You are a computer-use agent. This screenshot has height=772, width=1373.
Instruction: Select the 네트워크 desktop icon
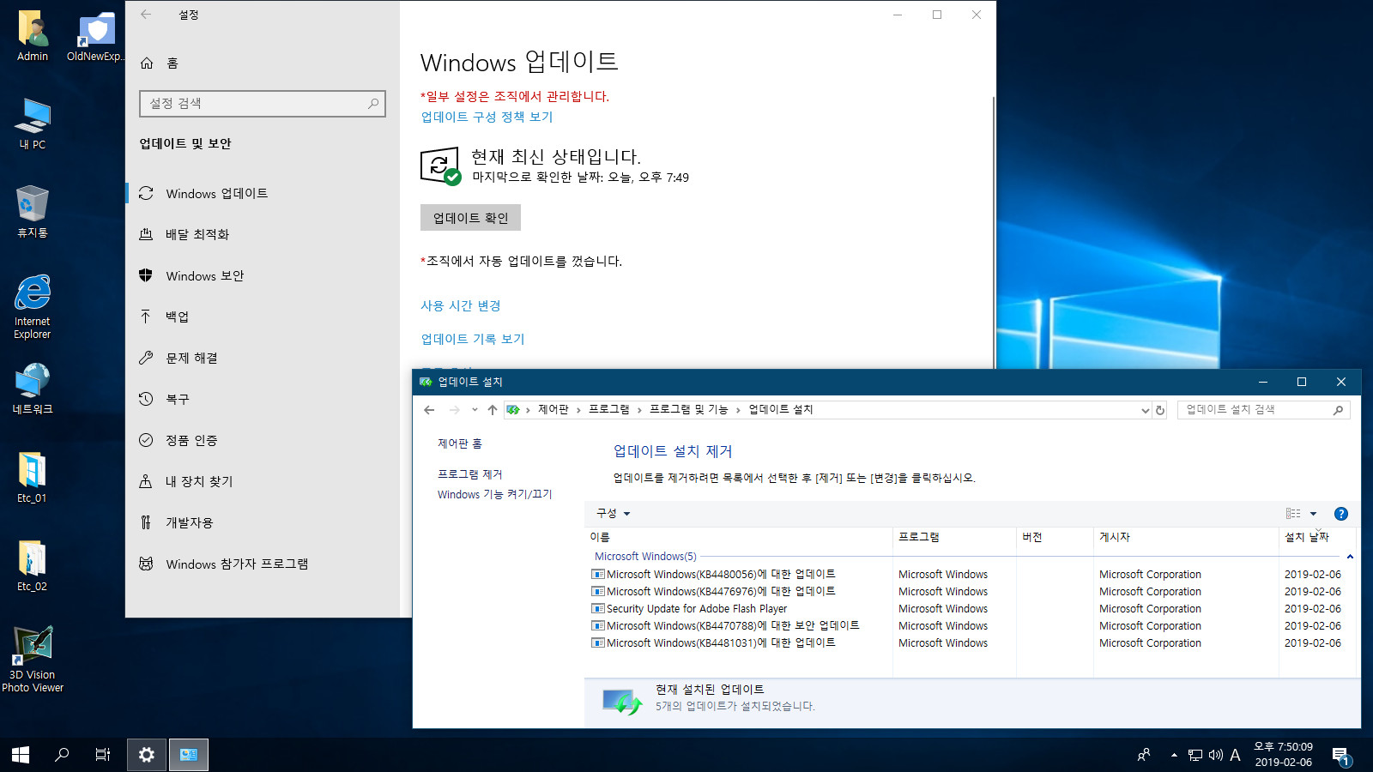click(33, 389)
